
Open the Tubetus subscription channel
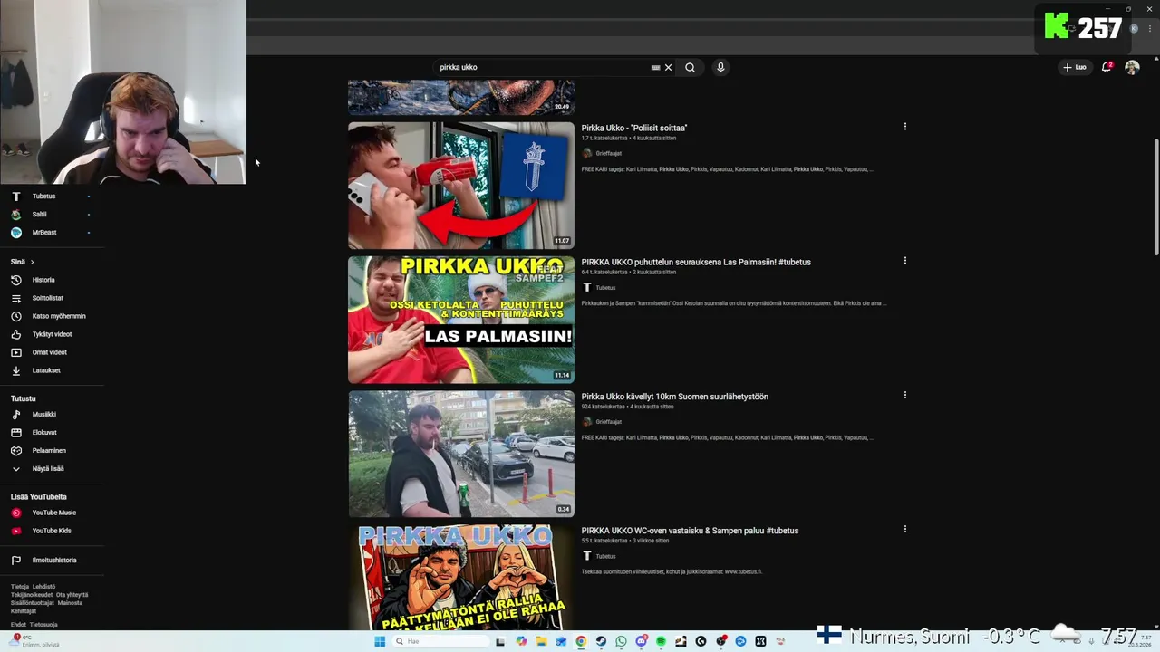43,196
